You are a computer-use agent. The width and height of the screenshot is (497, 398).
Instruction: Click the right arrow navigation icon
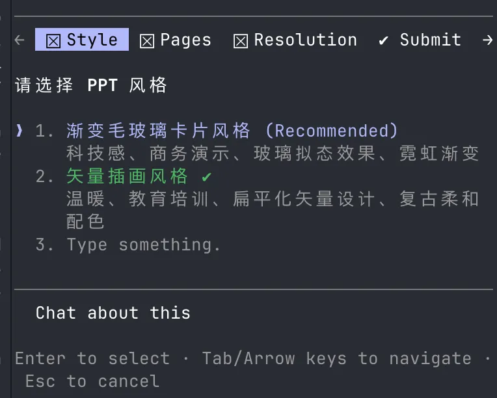487,40
